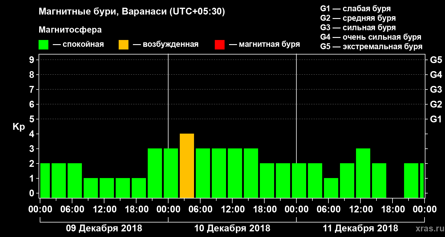Click the '11 Декабря 2018' date label
Viewport: 445px width, 237px height.
[360, 228]
